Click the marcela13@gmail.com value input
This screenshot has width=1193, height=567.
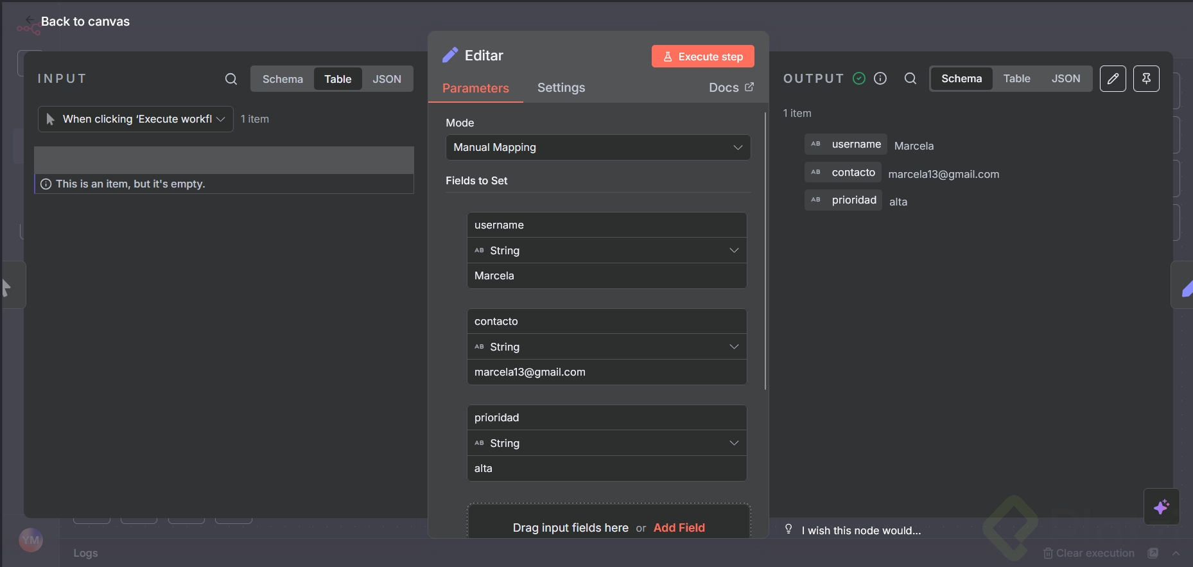point(607,372)
